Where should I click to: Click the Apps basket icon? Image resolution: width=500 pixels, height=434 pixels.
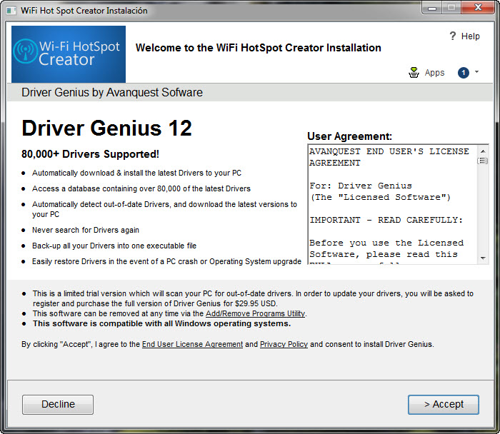[x=414, y=73]
